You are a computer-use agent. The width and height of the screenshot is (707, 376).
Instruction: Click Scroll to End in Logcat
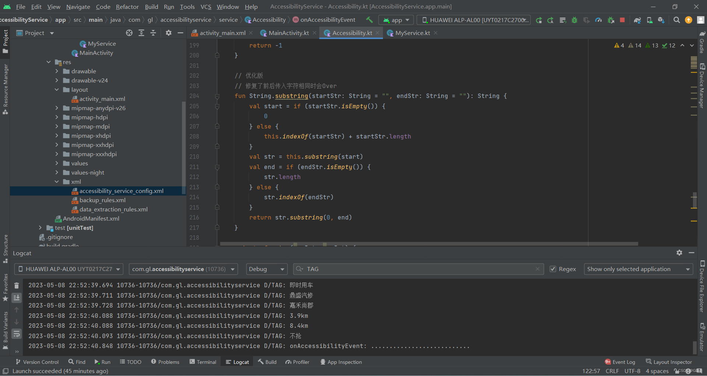[x=17, y=298]
